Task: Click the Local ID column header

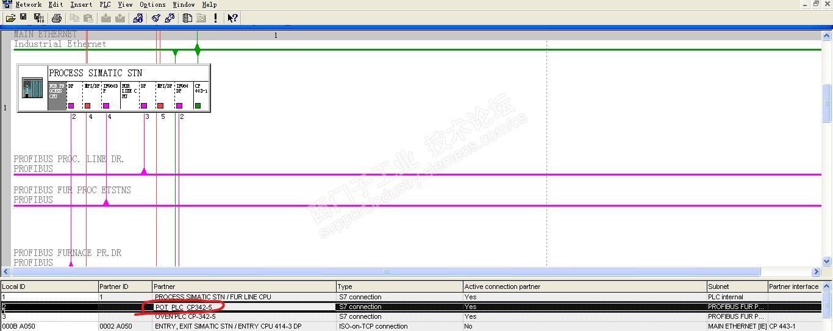Action: click(x=49, y=287)
